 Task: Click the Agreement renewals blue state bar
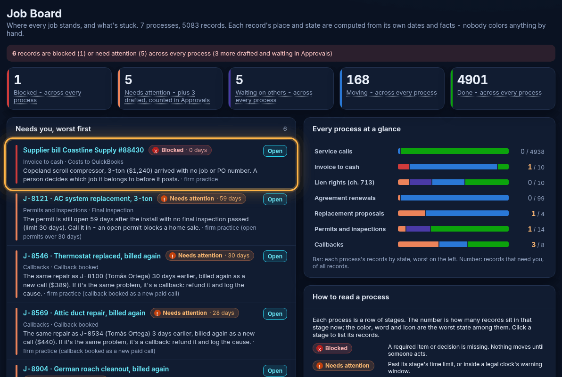coord(455,198)
